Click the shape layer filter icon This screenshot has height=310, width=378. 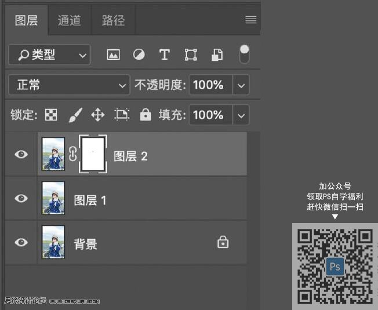pos(191,55)
